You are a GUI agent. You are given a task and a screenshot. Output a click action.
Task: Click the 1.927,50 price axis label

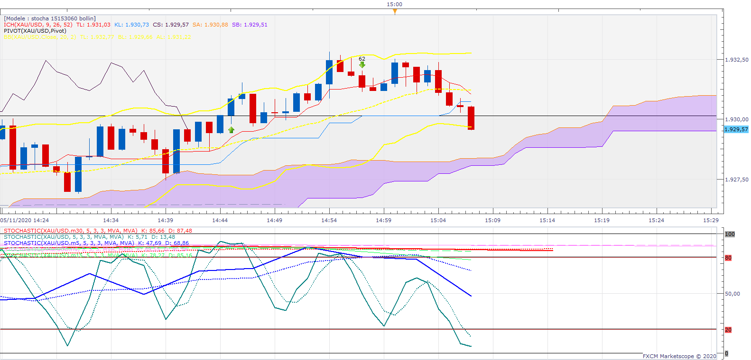coord(737,180)
